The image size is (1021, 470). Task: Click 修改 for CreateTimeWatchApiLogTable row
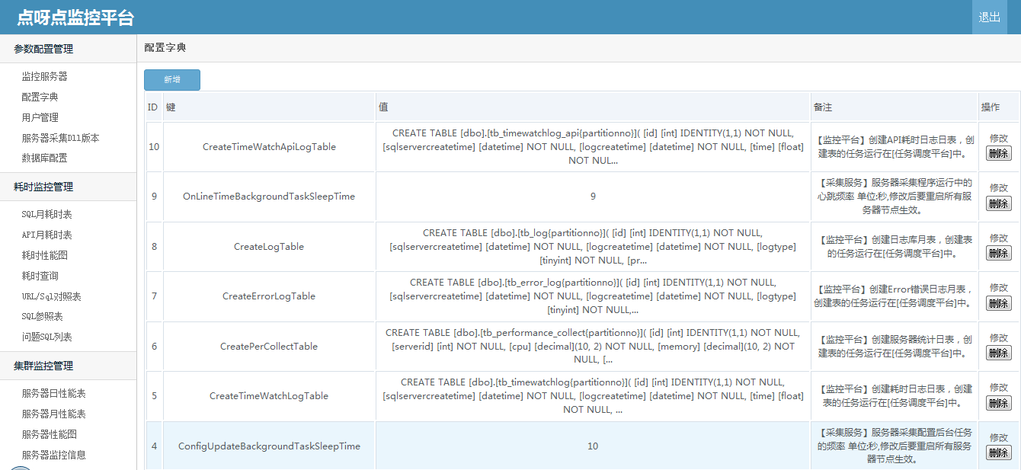pyautogui.click(x=999, y=138)
